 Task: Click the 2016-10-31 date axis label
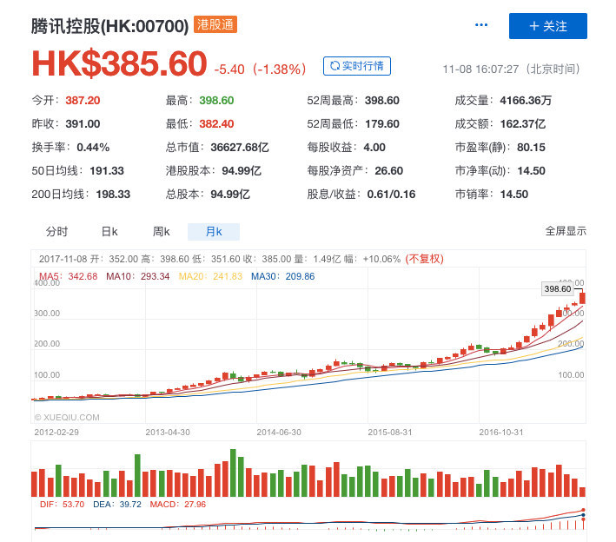(x=501, y=433)
